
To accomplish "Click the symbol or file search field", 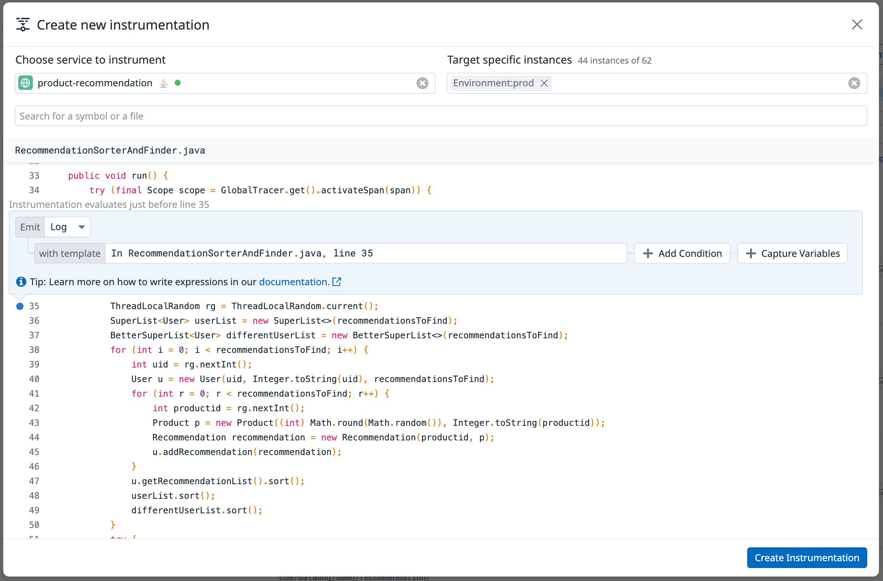I will pos(441,116).
